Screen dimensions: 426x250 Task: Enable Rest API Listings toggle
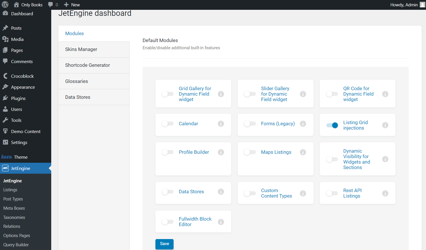[332, 193]
